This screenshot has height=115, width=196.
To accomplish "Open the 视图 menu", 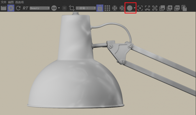I will click(11, 2).
